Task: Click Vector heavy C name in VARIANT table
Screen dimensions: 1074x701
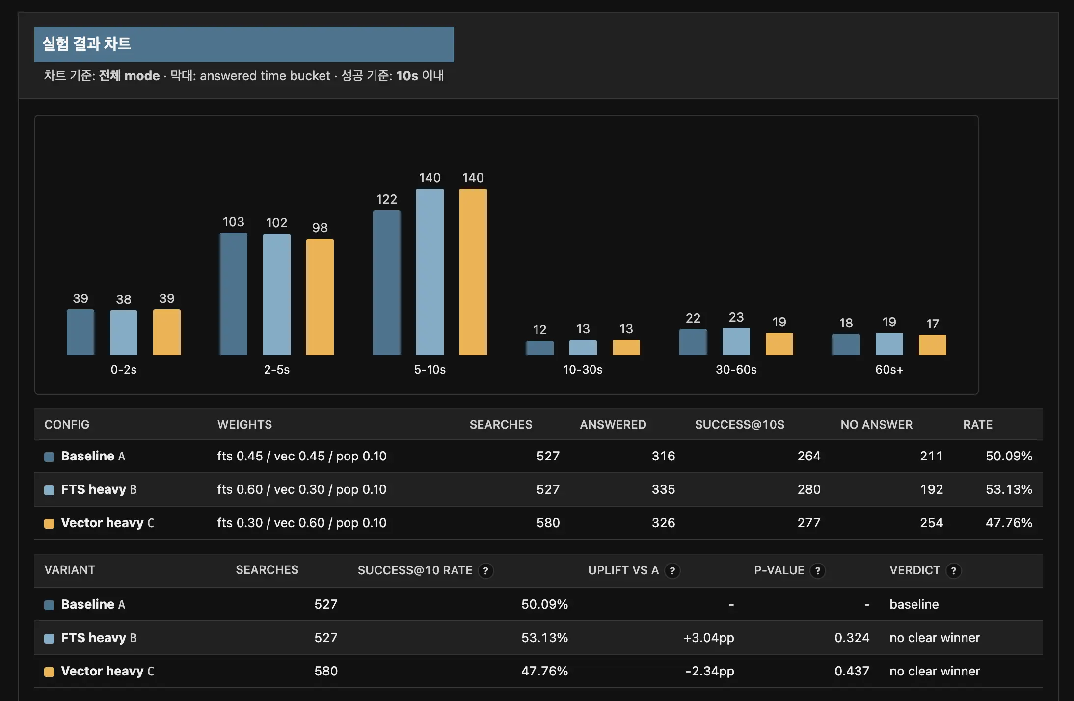Action: [107, 671]
